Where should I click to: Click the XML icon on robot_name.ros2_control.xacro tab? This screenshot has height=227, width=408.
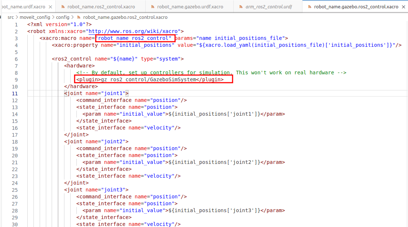[63, 7]
